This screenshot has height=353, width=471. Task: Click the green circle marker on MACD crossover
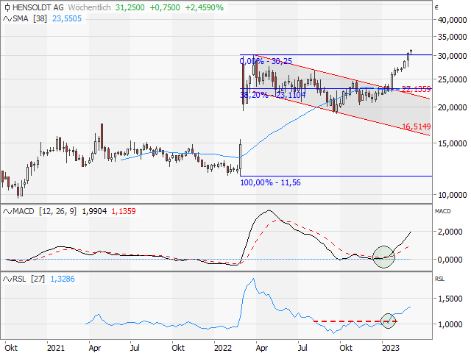(383, 257)
